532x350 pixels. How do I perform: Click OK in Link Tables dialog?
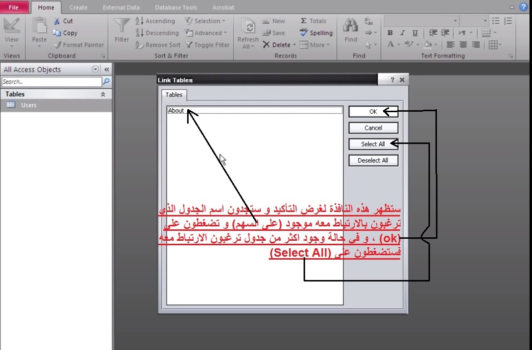pos(373,111)
